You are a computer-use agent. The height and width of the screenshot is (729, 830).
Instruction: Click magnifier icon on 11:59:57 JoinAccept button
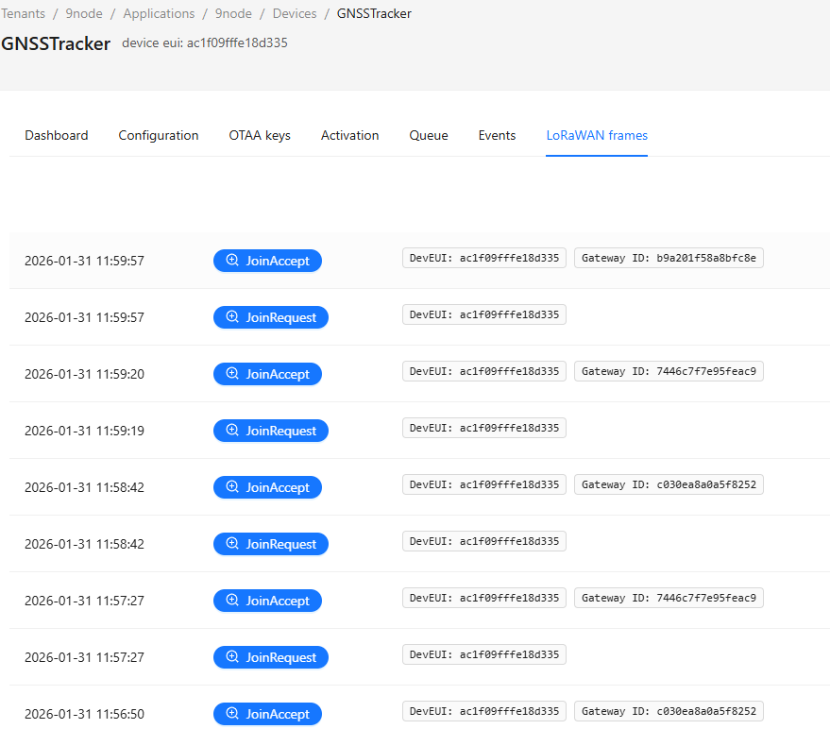click(x=231, y=261)
